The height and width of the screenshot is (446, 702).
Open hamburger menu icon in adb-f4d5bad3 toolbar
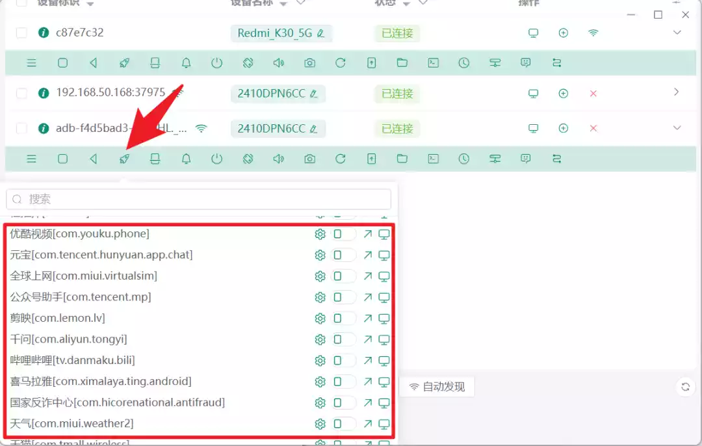point(31,159)
